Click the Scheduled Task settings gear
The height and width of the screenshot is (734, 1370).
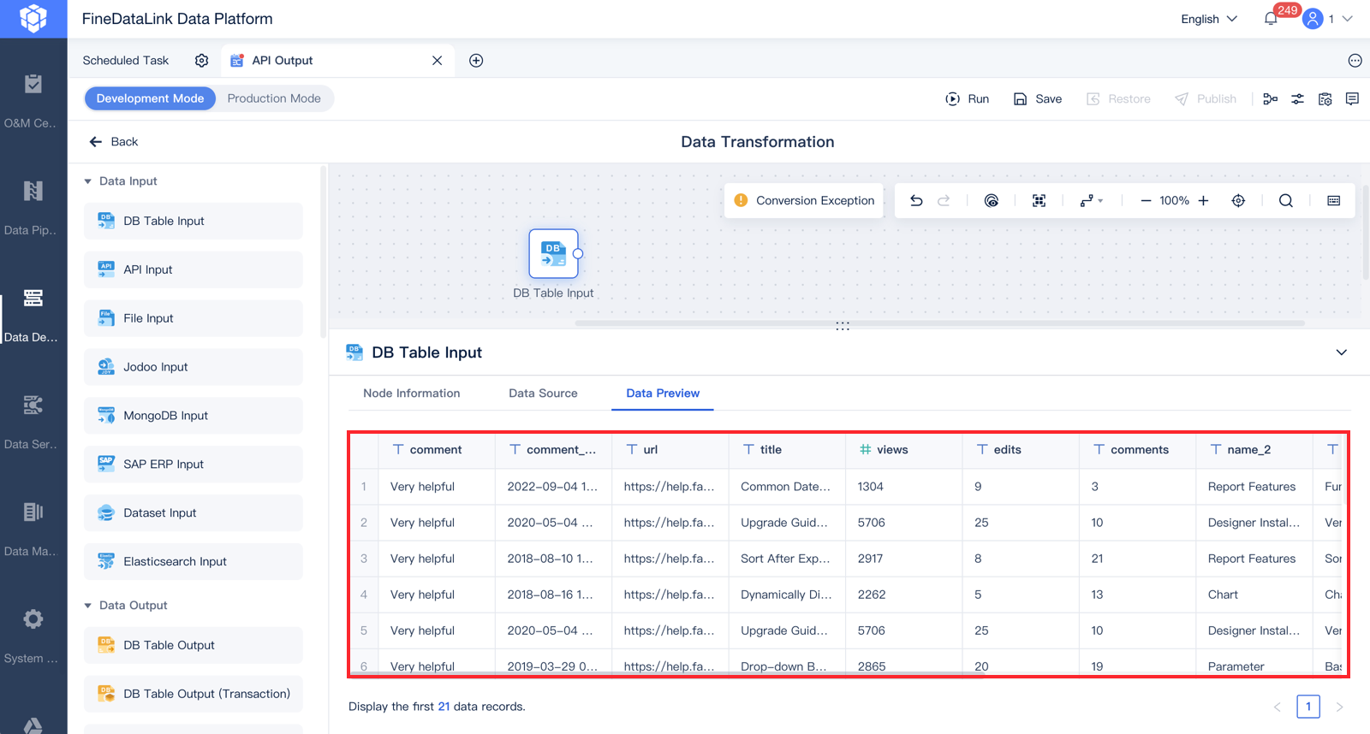(201, 61)
